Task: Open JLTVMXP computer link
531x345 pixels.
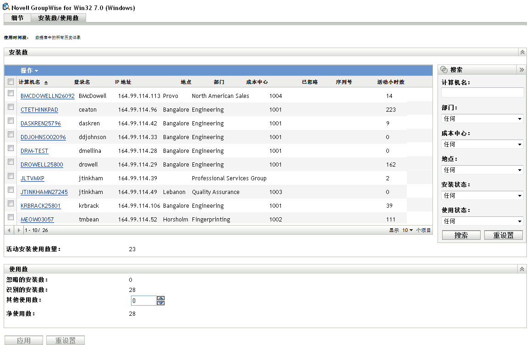Action: [32, 178]
